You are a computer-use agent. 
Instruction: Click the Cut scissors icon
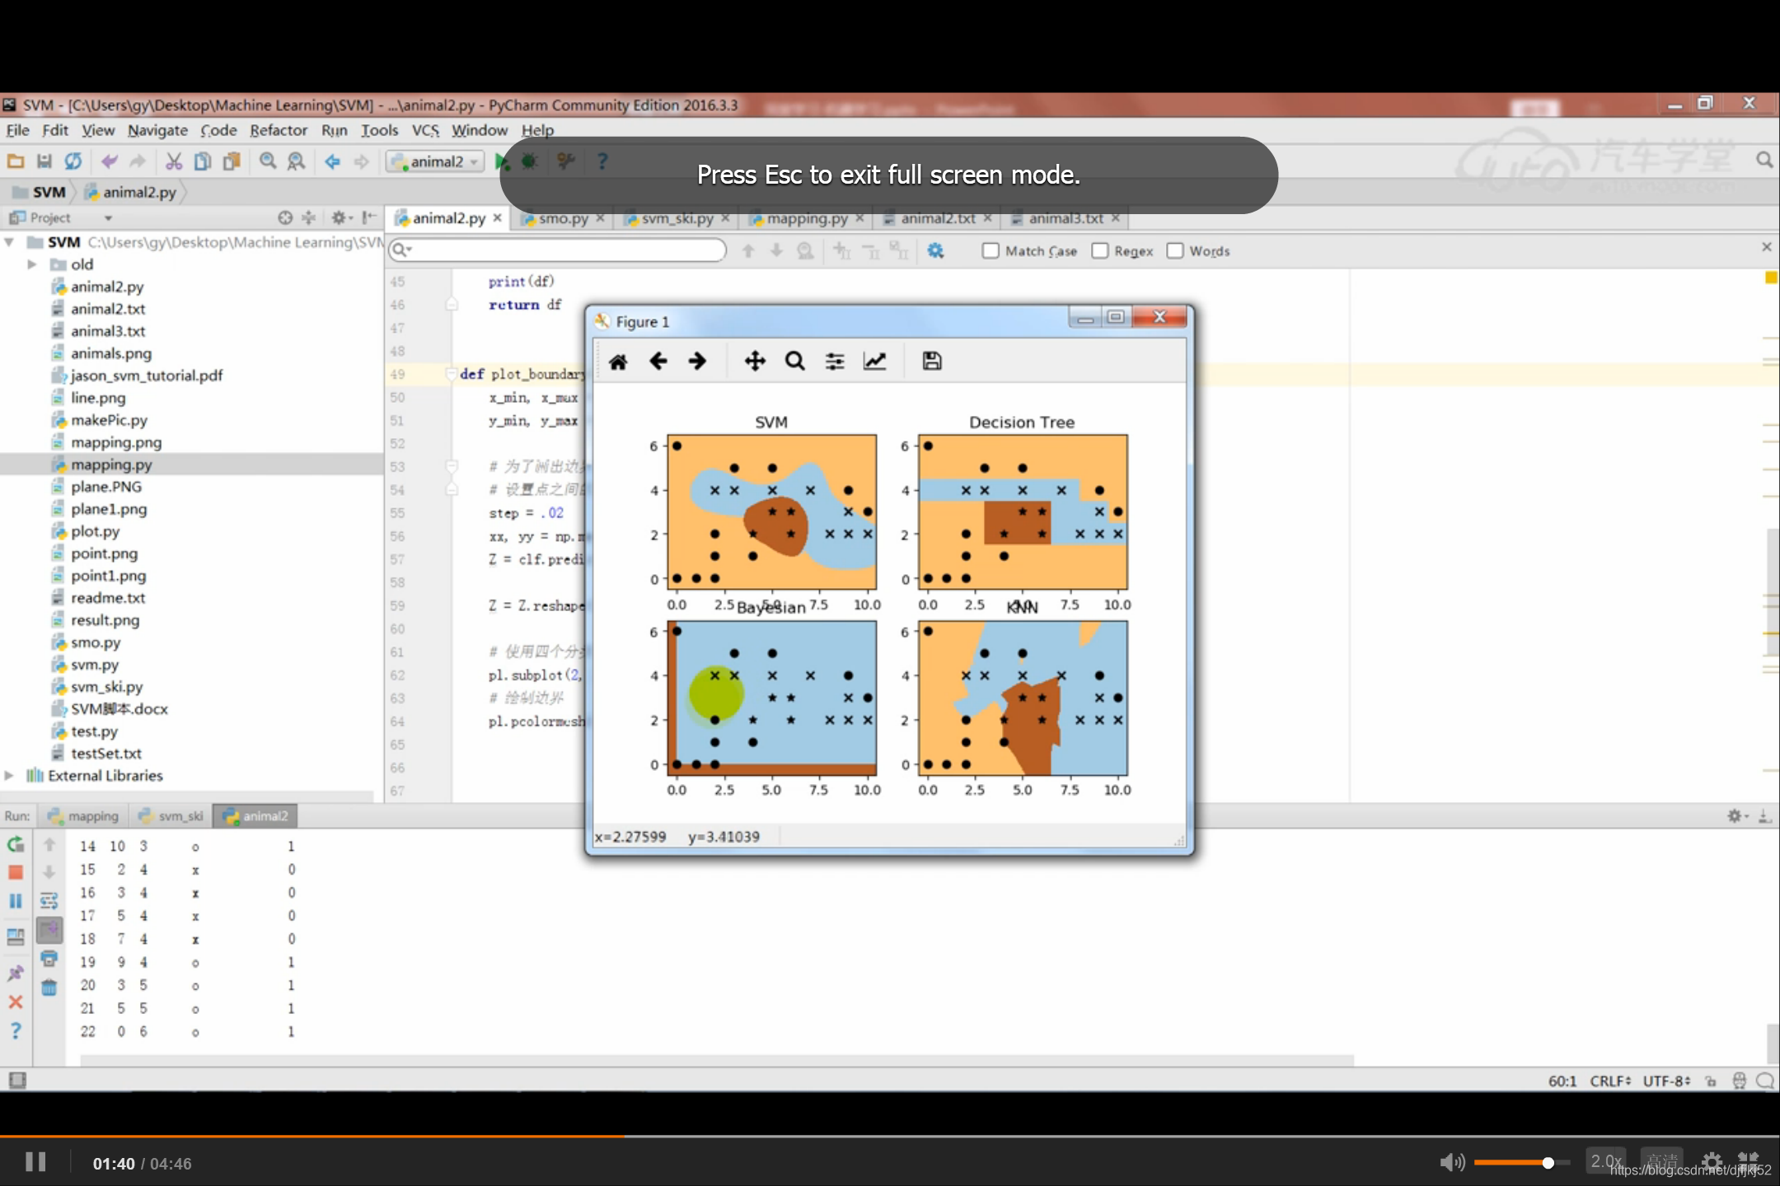(x=173, y=161)
